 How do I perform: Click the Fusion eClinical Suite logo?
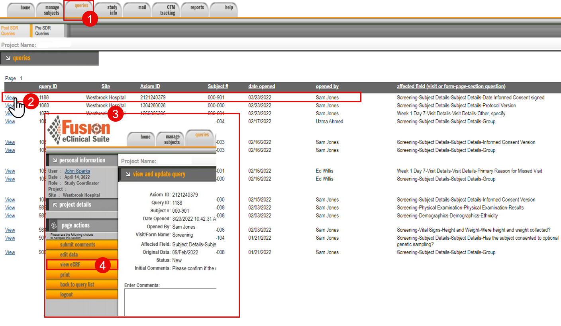pos(78,130)
